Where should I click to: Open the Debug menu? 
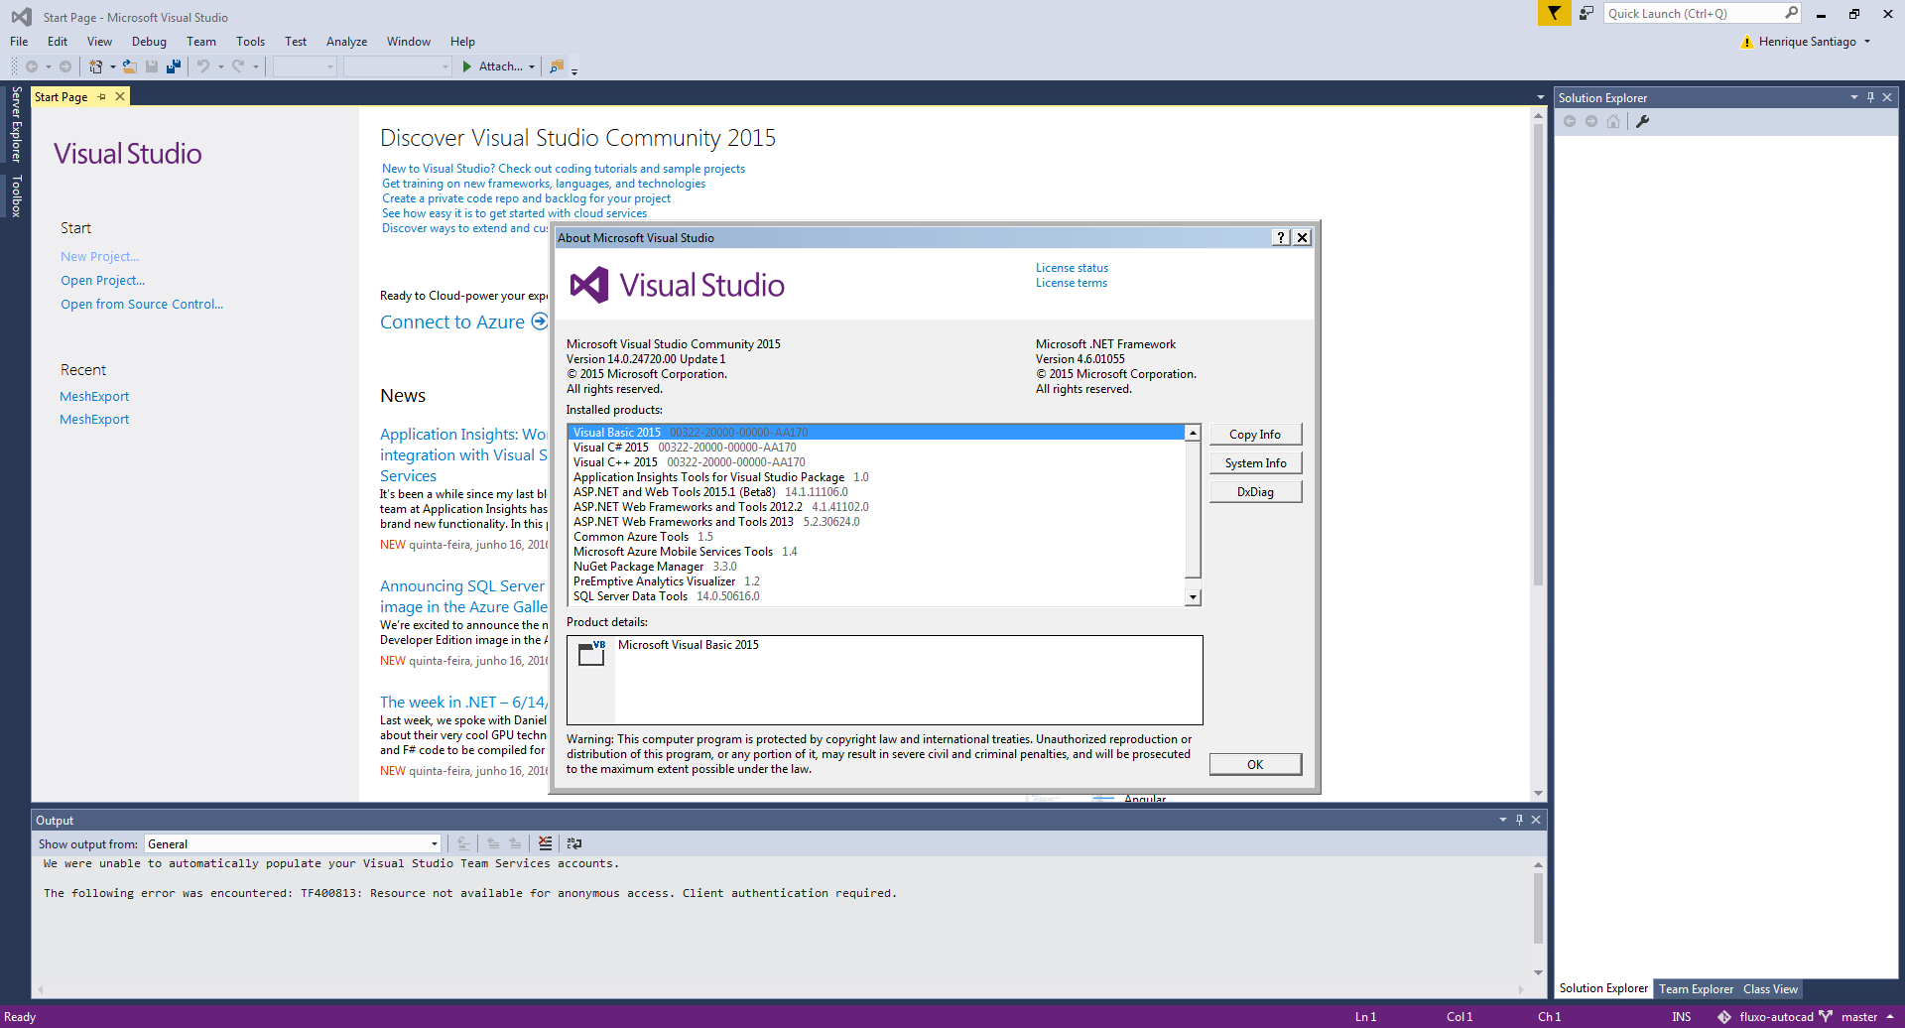149,42
